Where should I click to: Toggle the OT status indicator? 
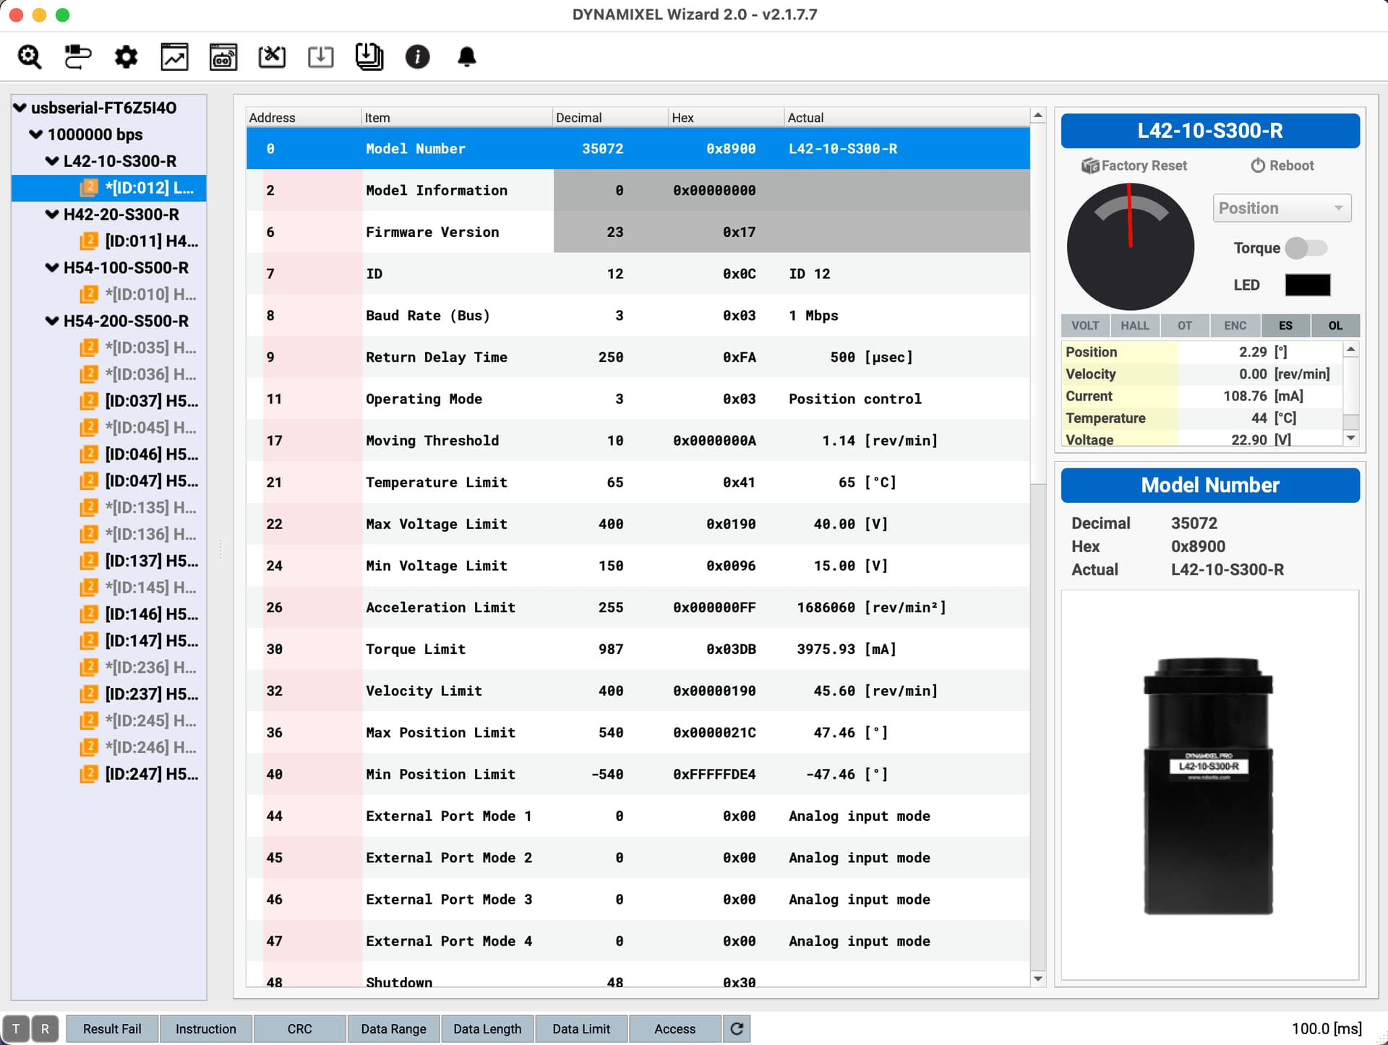[1185, 325]
